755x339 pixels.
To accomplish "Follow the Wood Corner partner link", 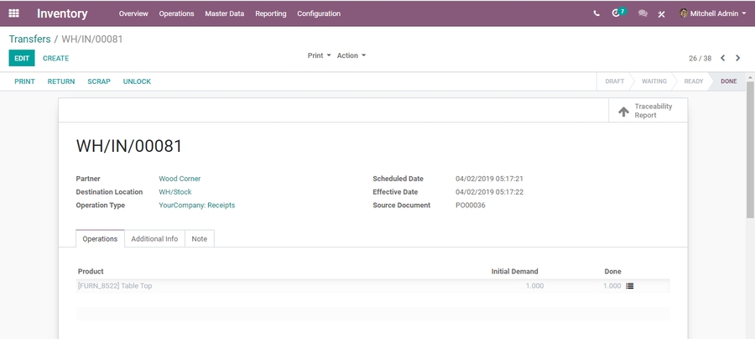I will click(180, 179).
